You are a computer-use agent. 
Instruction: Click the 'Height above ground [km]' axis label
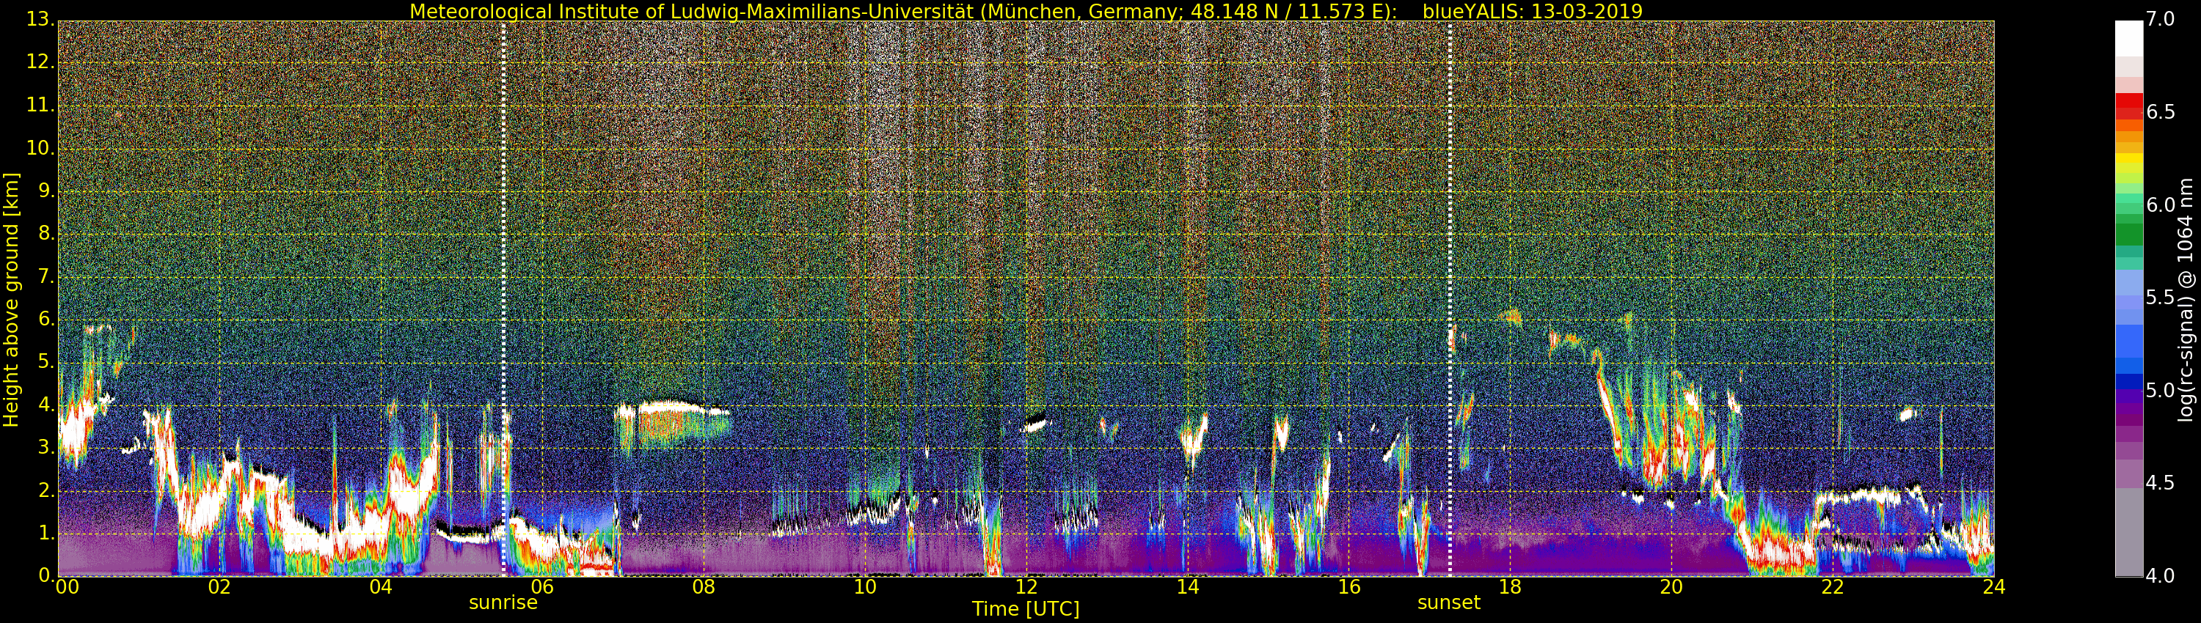(11, 300)
